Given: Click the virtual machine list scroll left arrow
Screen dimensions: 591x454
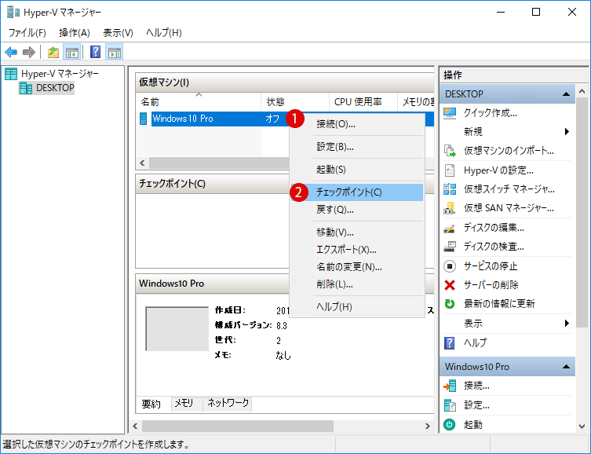Looking at the screenshot, I should coord(142,163).
